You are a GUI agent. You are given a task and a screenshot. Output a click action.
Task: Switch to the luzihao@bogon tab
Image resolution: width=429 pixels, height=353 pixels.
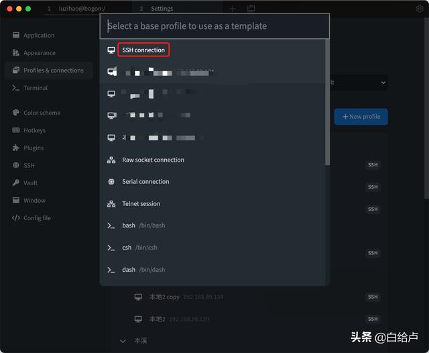click(88, 9)
